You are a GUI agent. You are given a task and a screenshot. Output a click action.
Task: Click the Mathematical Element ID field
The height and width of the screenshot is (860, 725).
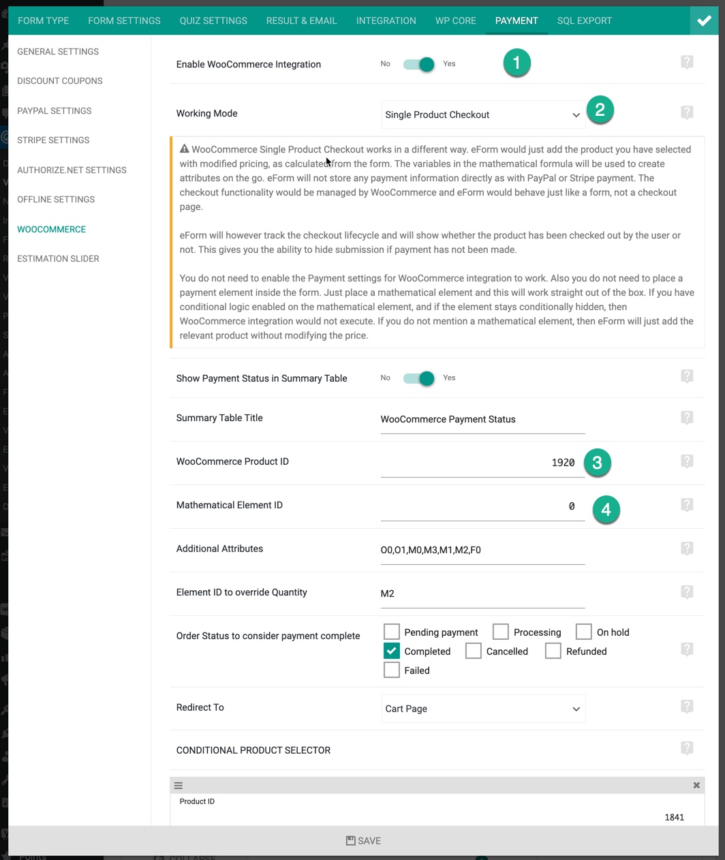click(482, 506)
